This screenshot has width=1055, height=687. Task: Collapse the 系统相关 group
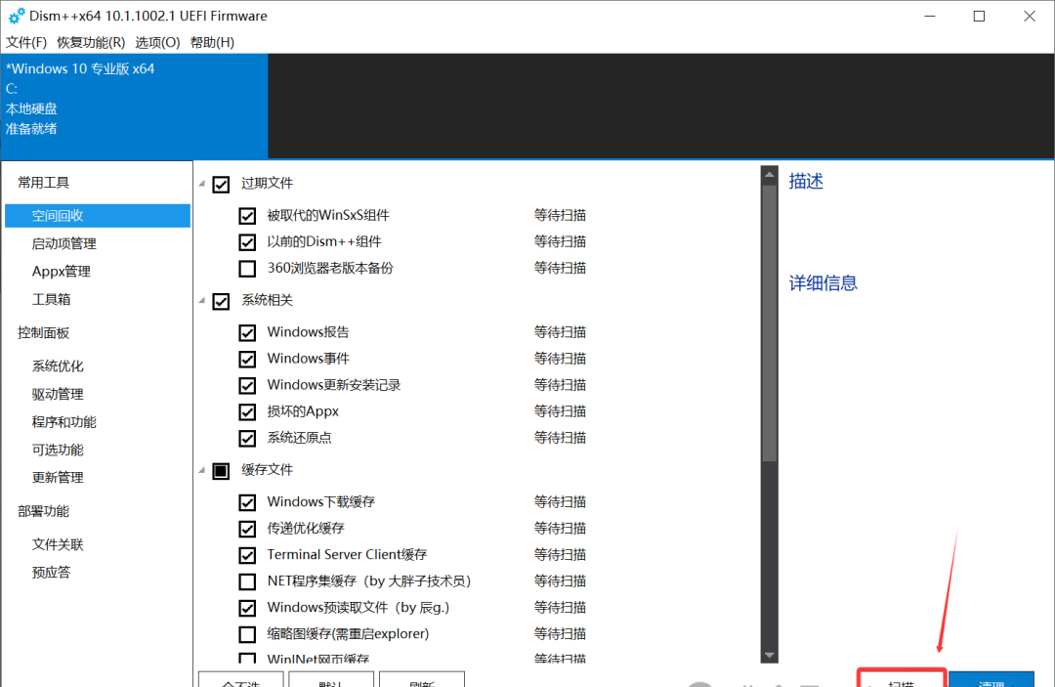pyautogui.click(x=202, y=301)
